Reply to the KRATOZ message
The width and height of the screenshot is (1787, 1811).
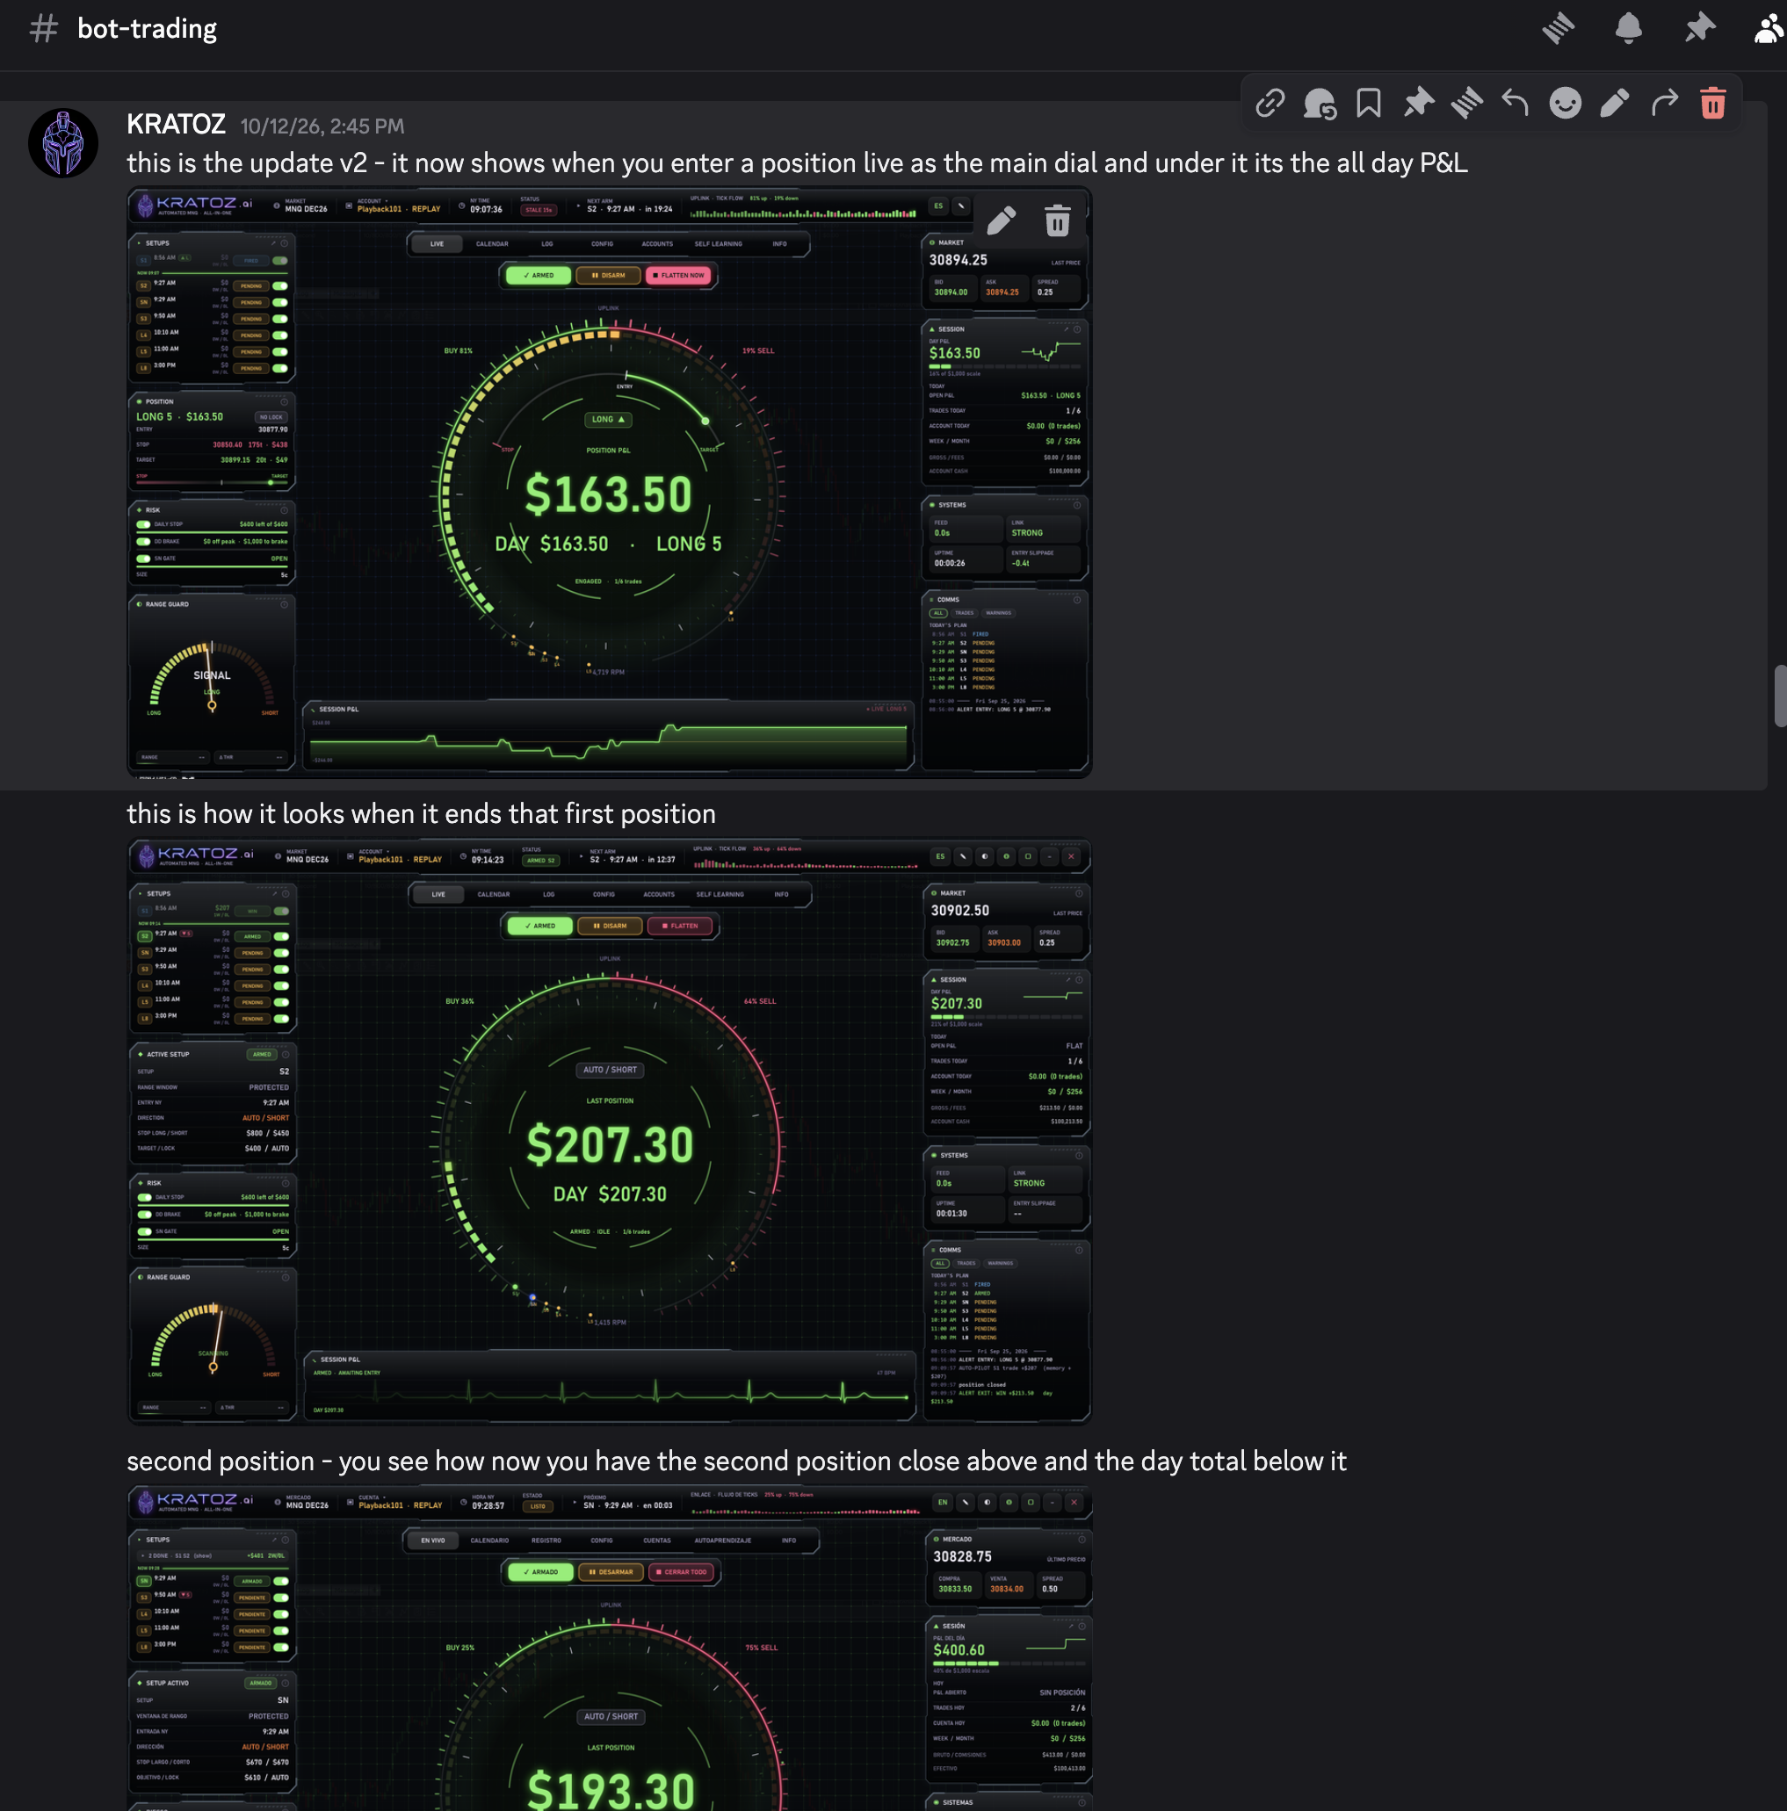pyautogui.click(x=1516, y=103)
